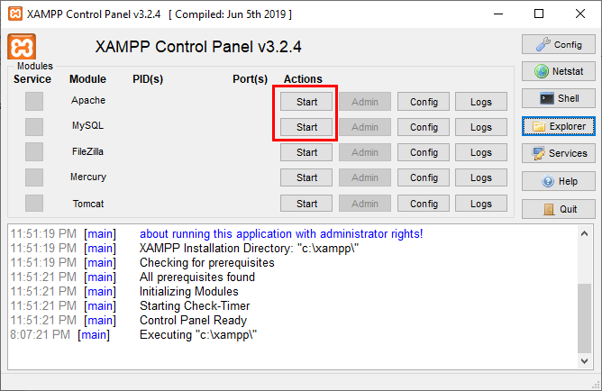Open the Apache Logs menu

click(481, 102)
